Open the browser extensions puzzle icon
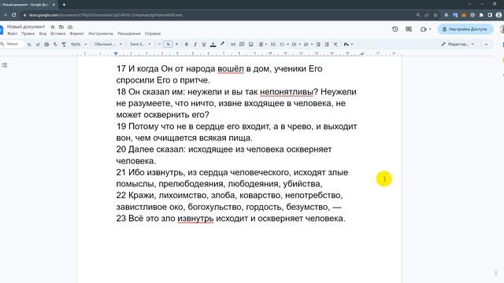This screenshot has width=504, height=283. tap(481, 15)
